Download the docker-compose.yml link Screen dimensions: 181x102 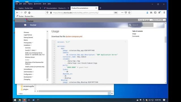(x=74, y=37)
